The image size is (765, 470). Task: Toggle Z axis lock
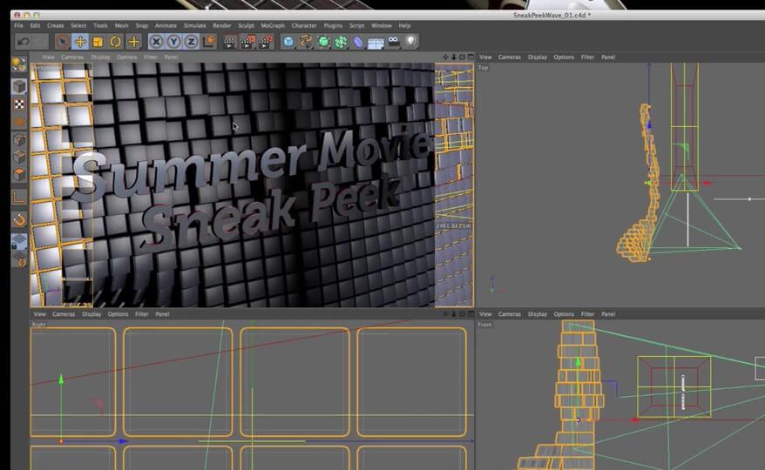[191, 41]
